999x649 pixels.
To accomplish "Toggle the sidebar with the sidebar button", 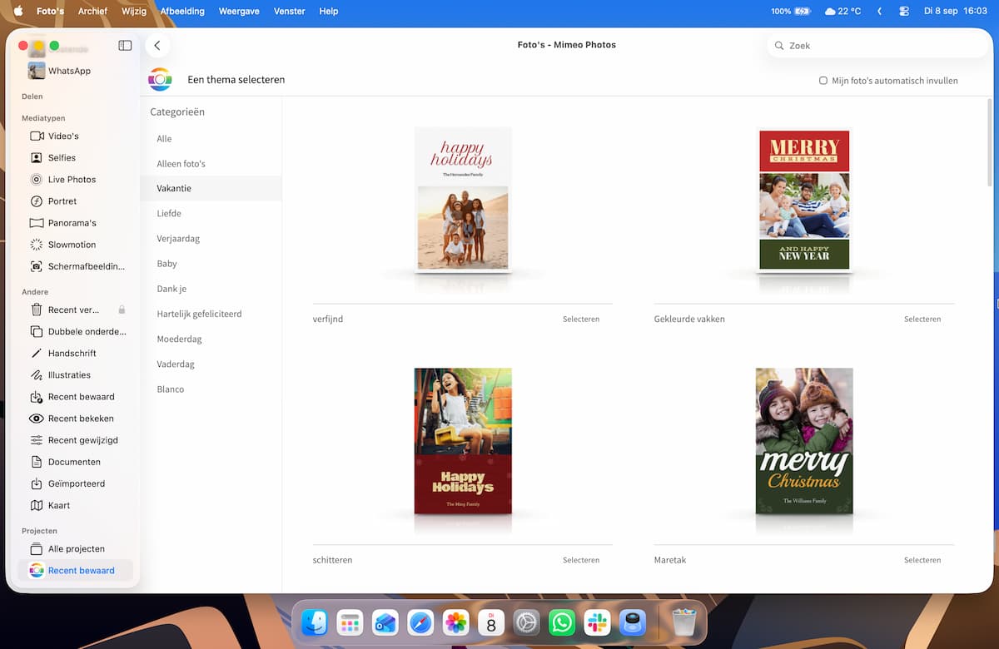I will [x=125, y=46].
